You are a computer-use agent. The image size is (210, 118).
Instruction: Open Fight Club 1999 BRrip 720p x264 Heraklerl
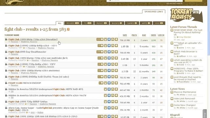pos(33,39)
